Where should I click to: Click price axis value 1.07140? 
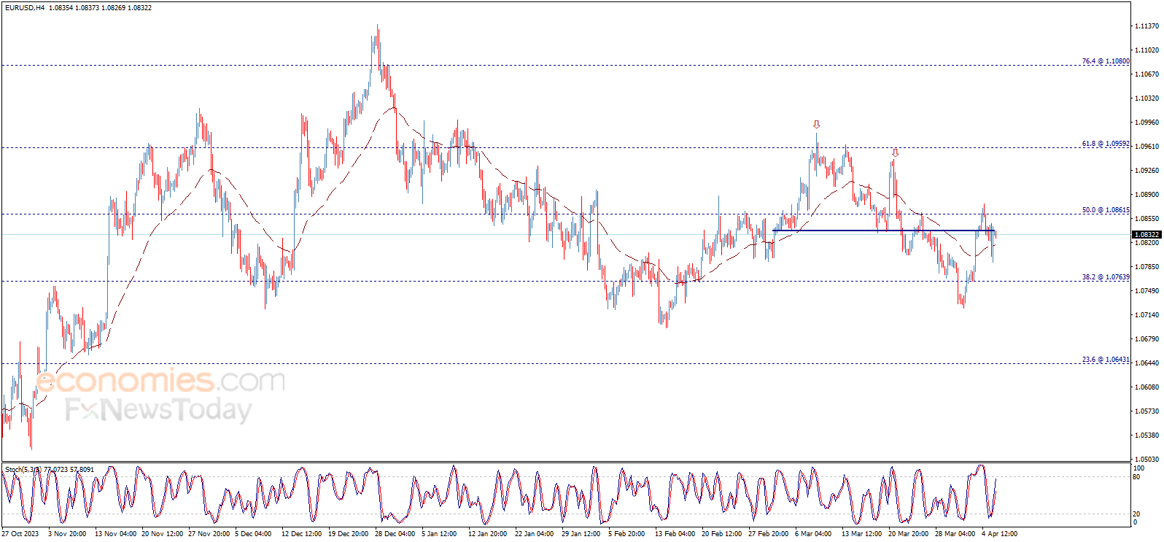point(1146,315)
